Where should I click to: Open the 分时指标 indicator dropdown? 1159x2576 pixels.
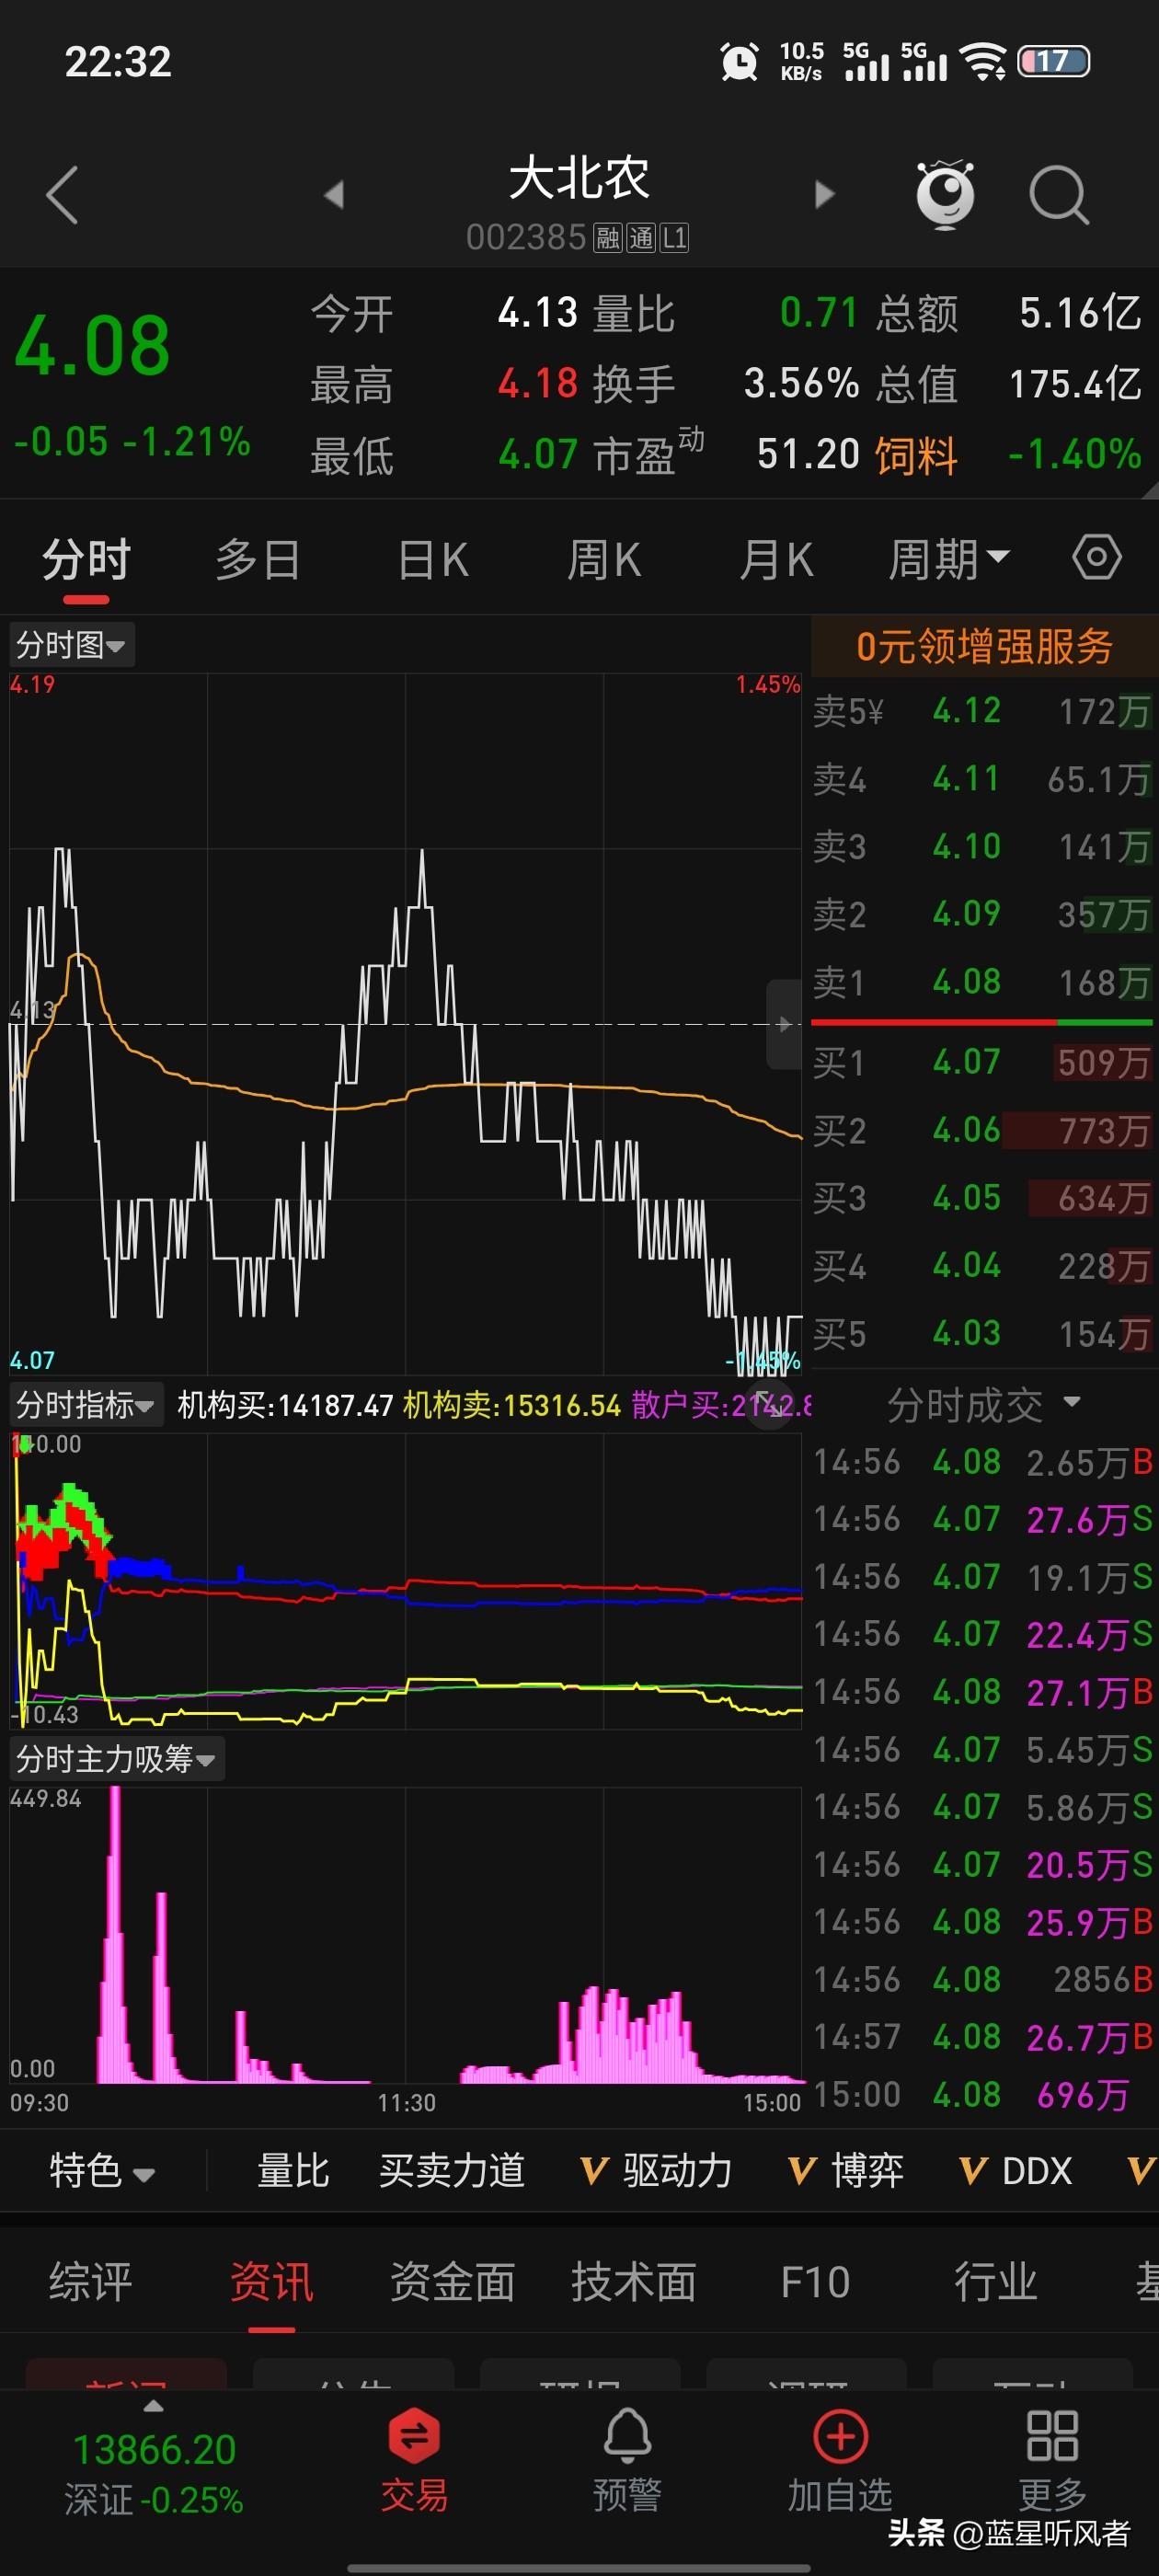[x=86, y=1405]
